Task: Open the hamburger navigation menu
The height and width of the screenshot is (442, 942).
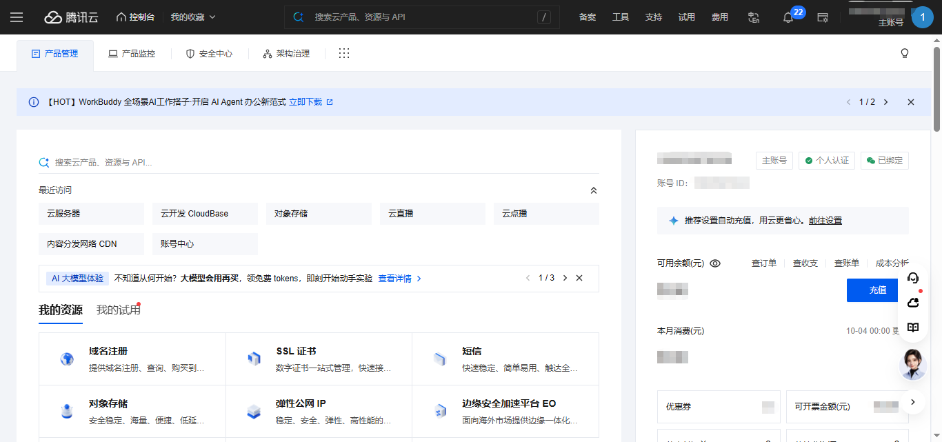Action: tap(17, 17)
